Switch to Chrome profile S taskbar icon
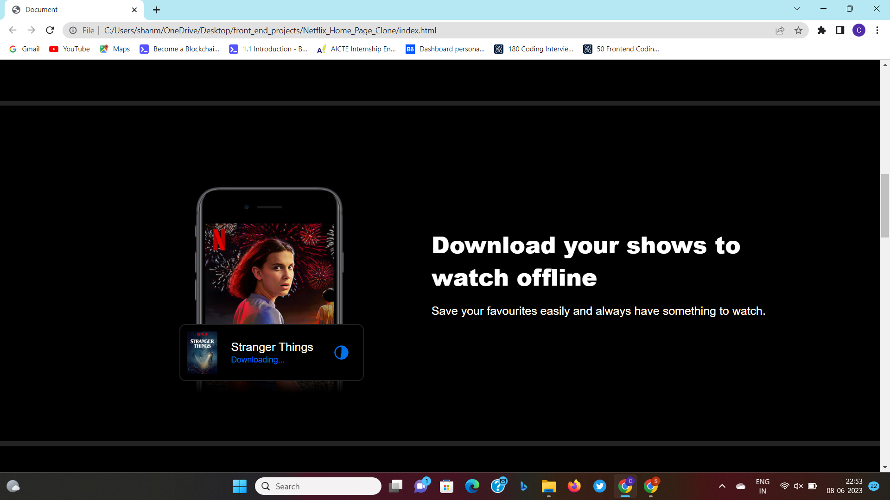Screen dimensions: 890x500 tap(651, 486)
